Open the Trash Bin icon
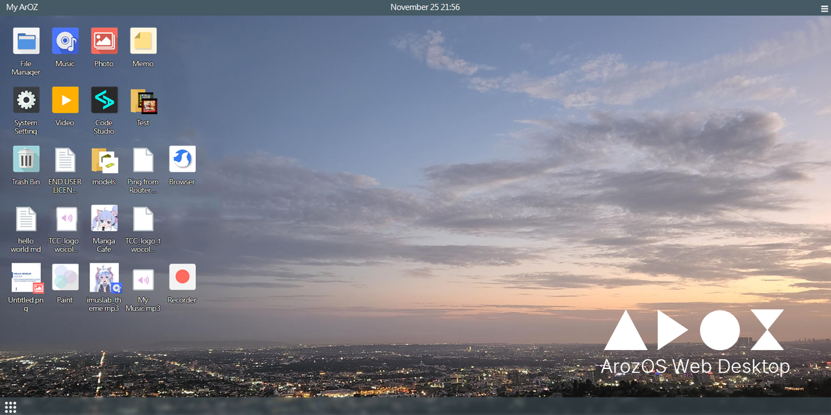 pyautogui.click(x=26, y=159)
